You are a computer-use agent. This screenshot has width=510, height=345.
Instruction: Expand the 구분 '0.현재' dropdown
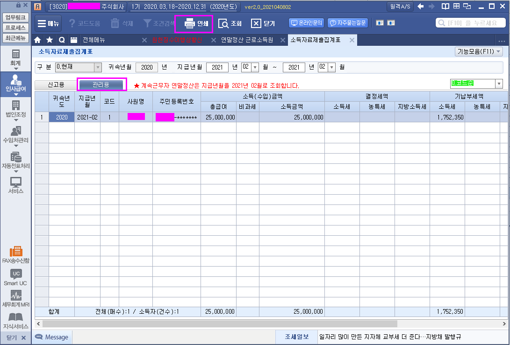click(98, 67)
